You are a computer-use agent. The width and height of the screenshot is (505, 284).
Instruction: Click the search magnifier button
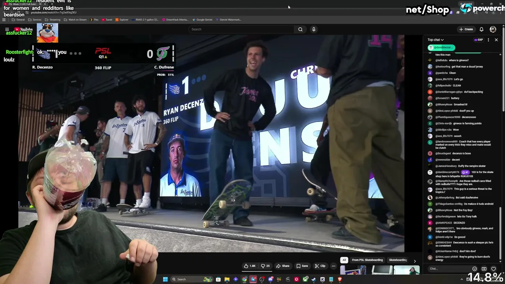pyautogui.click(x=300, y=29)
